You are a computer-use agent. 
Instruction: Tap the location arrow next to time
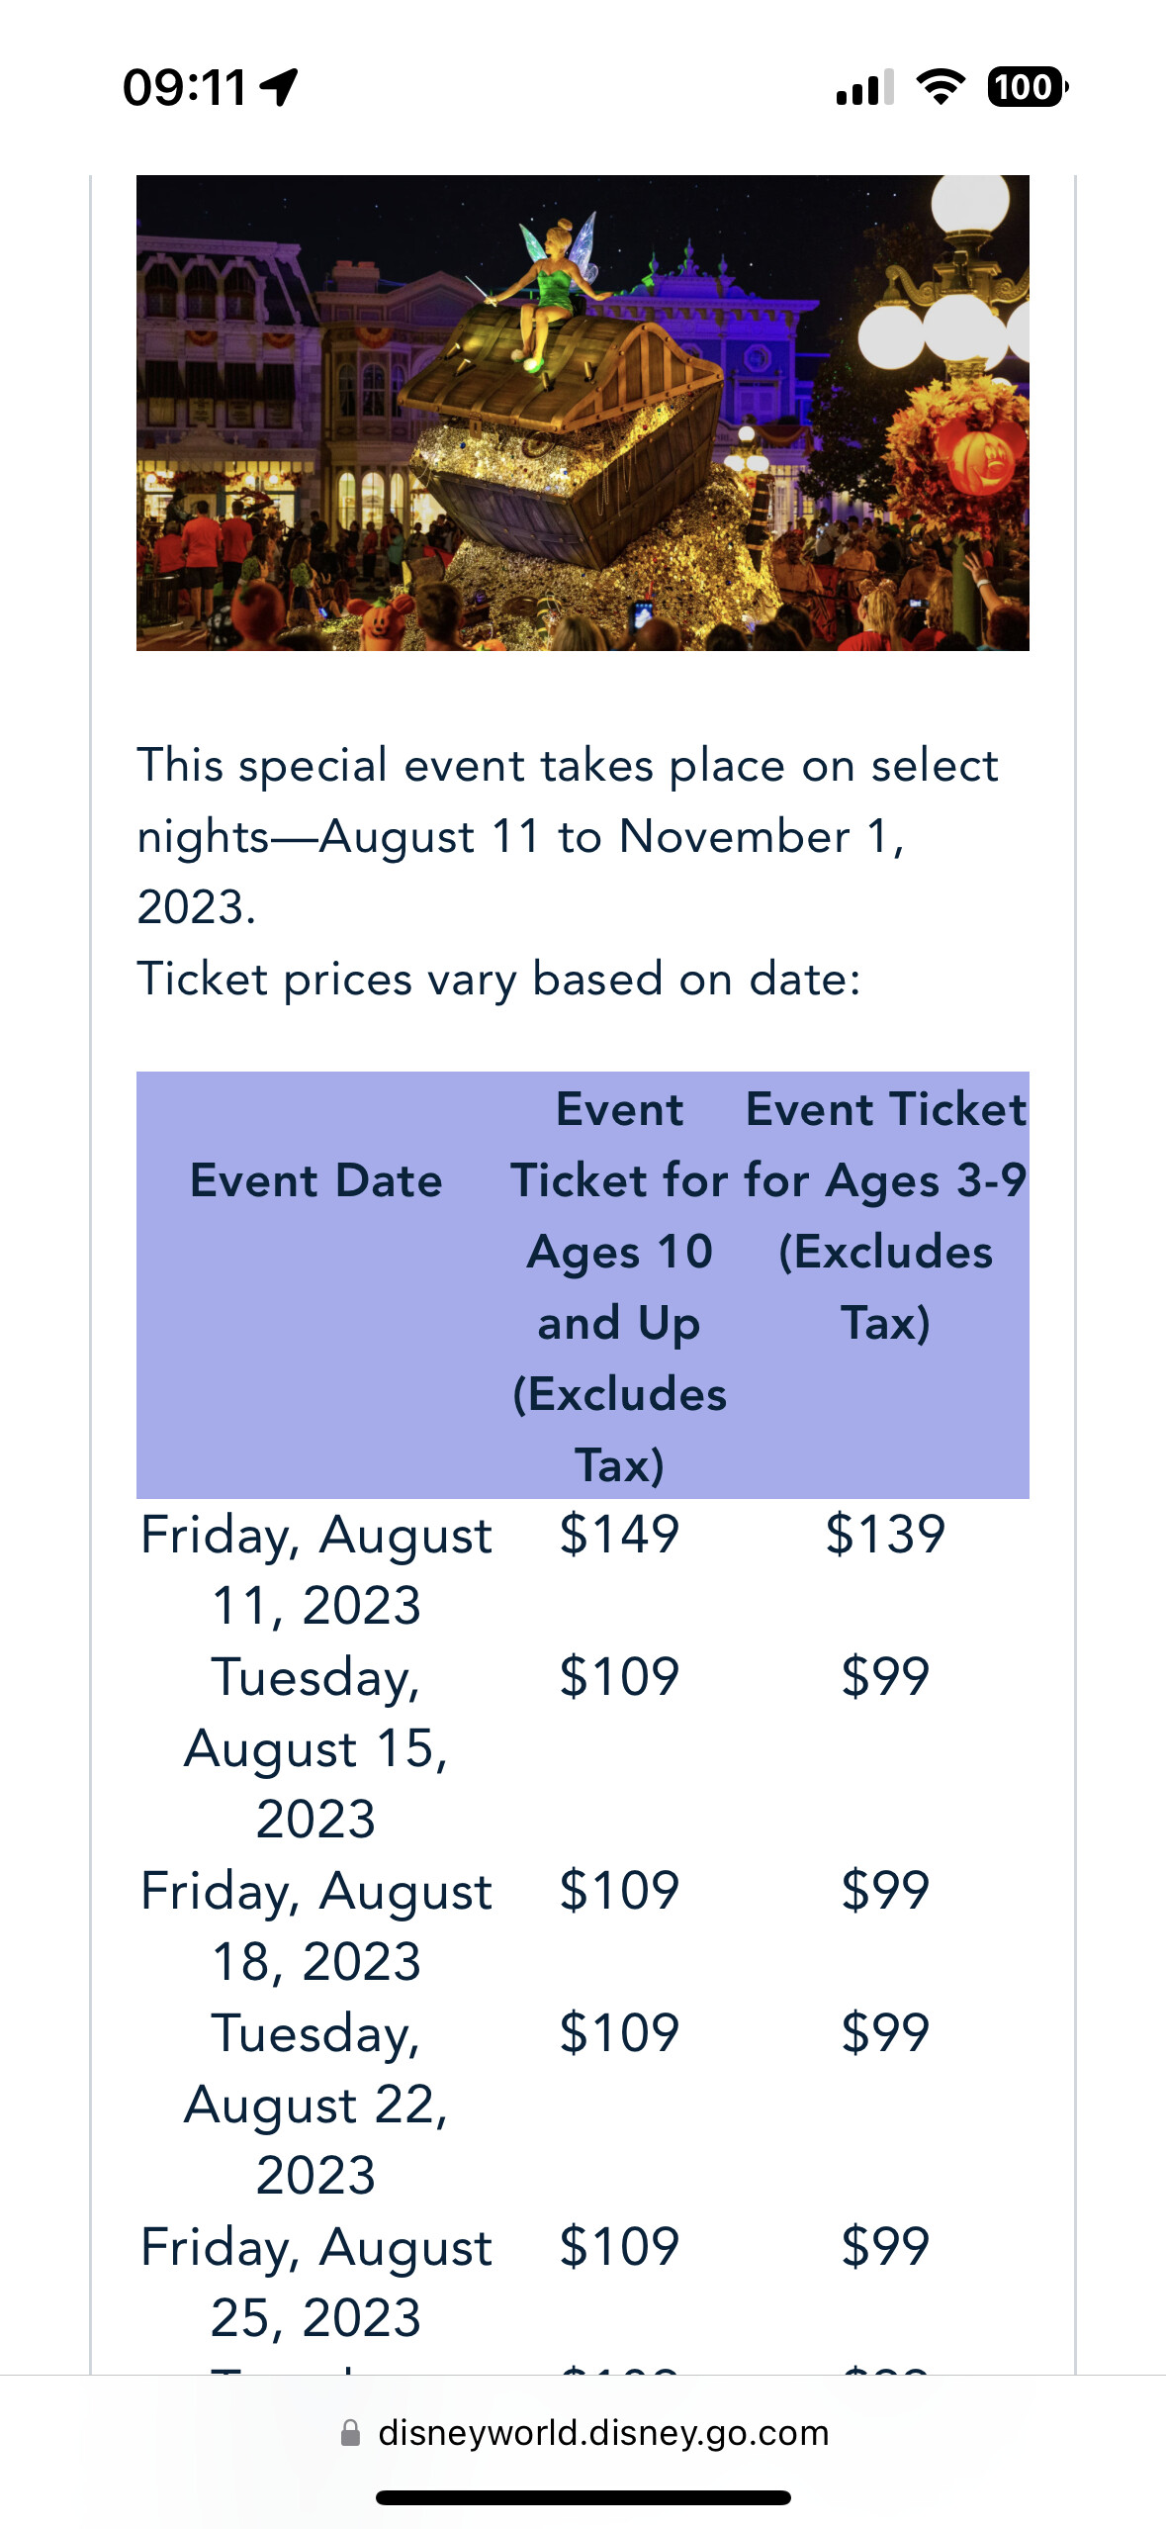pyautogui.click(x=279, y=87)
